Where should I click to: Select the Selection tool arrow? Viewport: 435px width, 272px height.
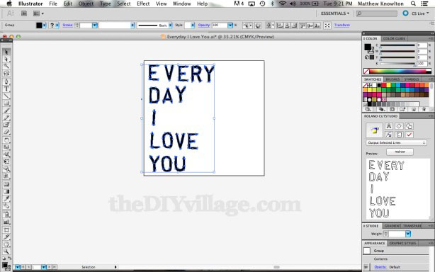(6, 52)
